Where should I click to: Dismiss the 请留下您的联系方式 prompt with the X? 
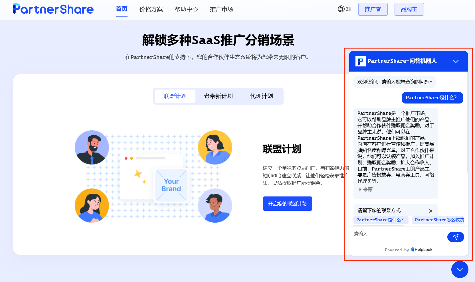click(x=431, y=211)
